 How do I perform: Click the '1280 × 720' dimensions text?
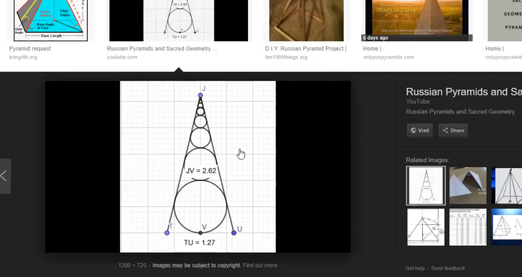pos(132,265)
